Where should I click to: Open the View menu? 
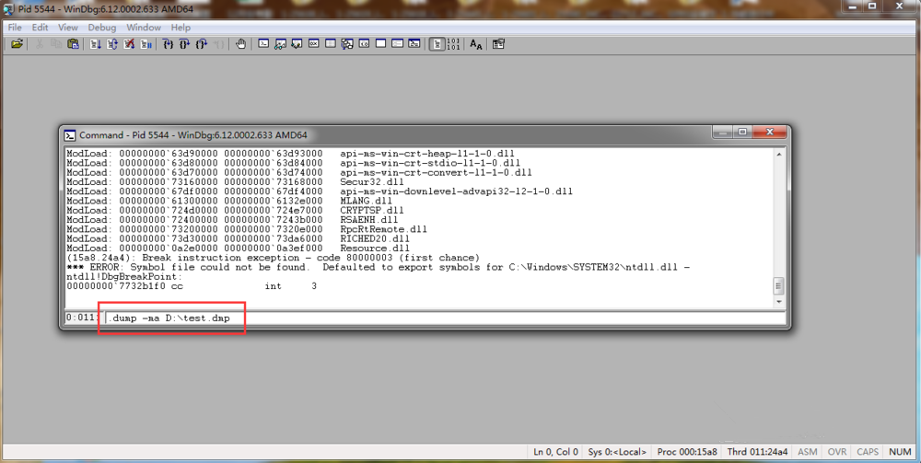coord(67,27)
